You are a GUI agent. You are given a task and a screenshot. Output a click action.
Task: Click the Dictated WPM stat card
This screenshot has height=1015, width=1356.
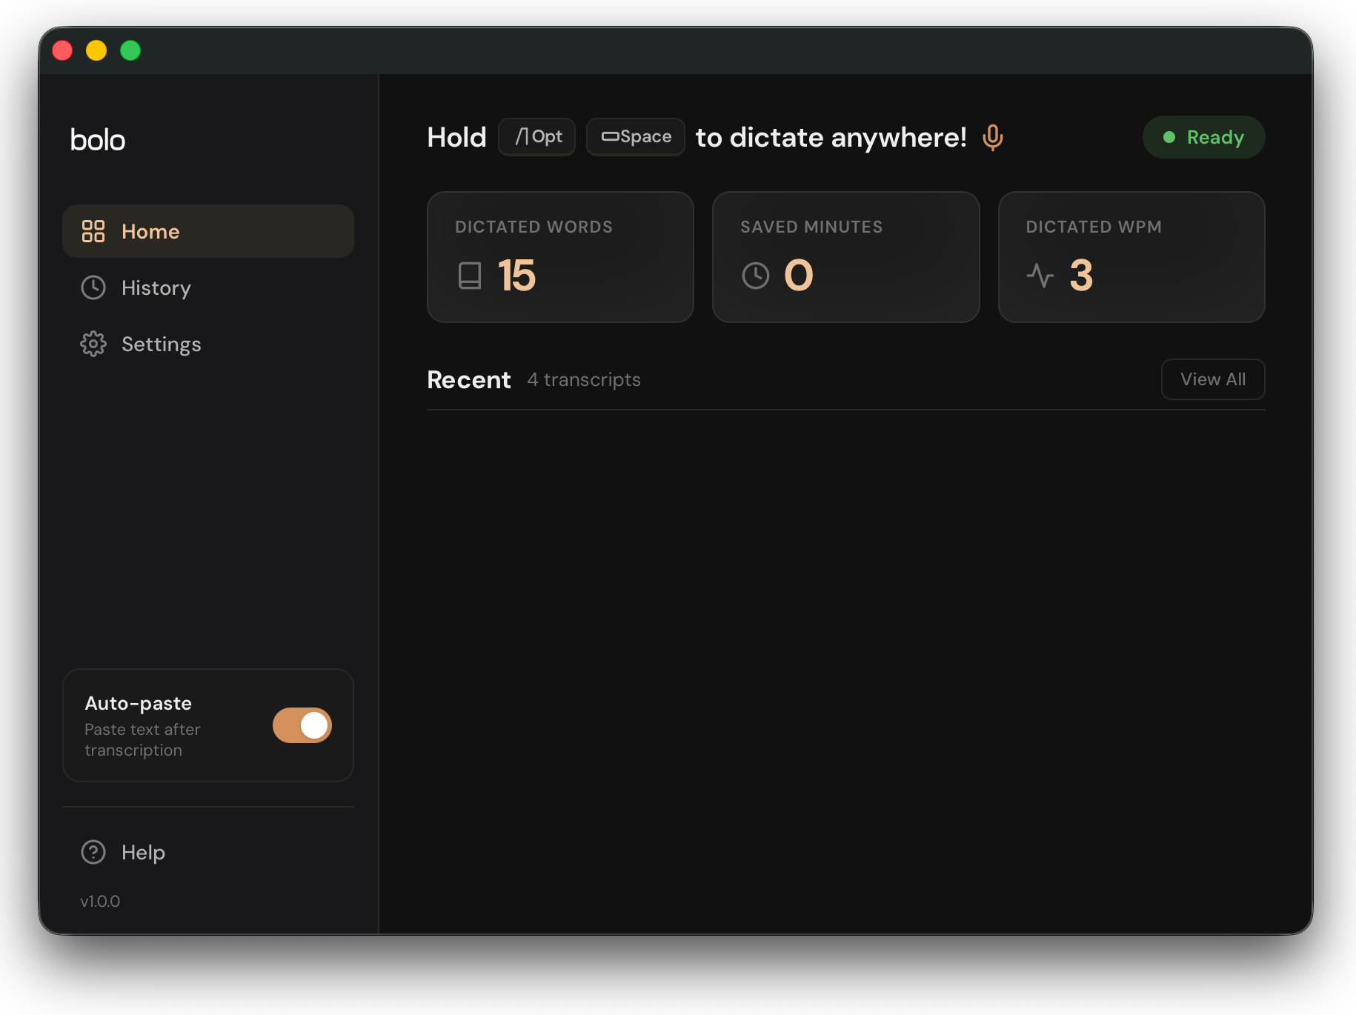1131,257
